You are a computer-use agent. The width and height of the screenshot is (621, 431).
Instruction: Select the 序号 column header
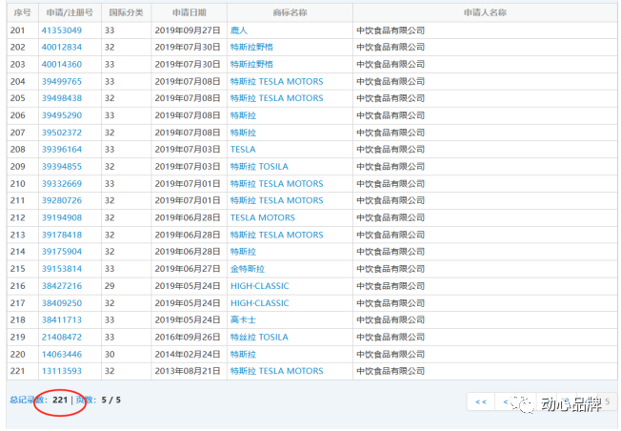tap(22, 12)
